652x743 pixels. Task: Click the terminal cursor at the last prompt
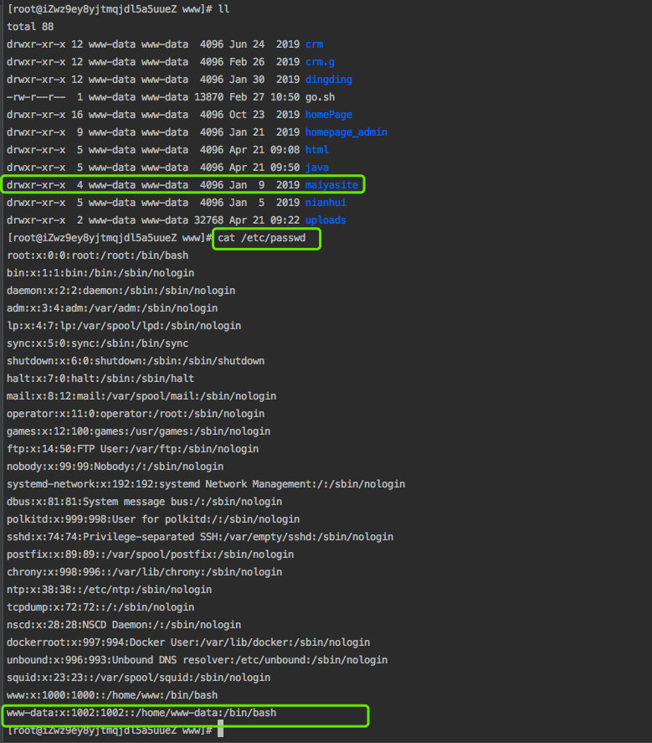(x=220, y=731)
